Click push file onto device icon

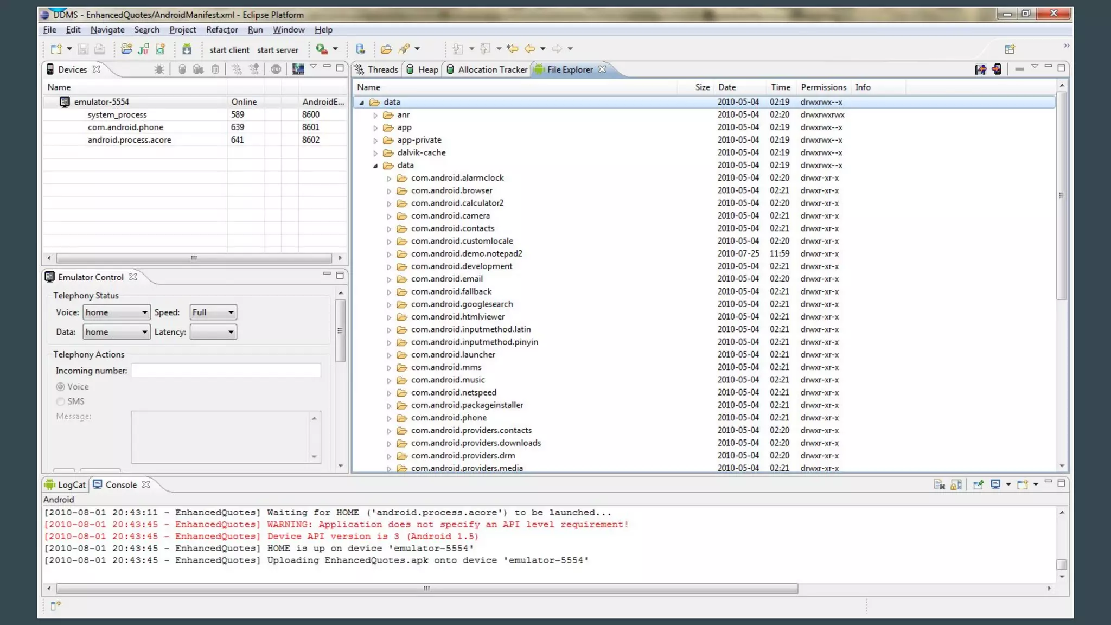coord(997,69)
